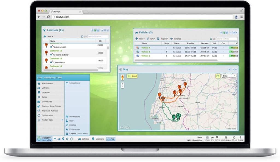The image size is (280, 162).
Task: Click the clock icon on the map
Action: pyautogui.click(x=218, y=76)
